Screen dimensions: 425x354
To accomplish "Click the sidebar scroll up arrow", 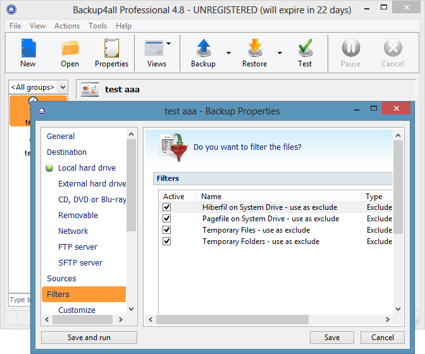I will coord(132,134).
